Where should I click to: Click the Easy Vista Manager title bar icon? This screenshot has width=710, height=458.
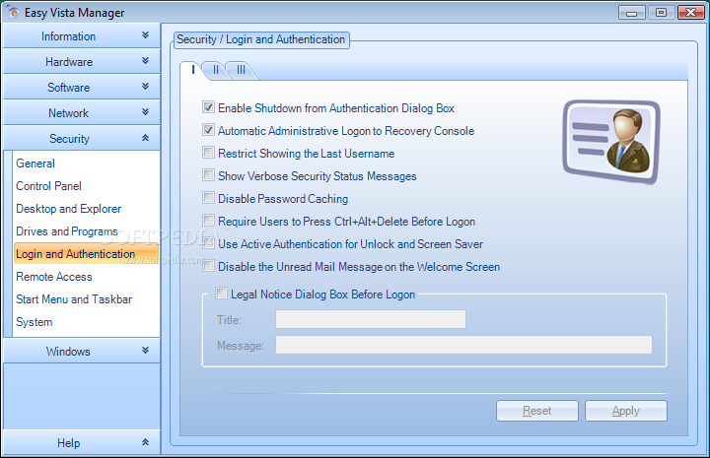point(13,12)
